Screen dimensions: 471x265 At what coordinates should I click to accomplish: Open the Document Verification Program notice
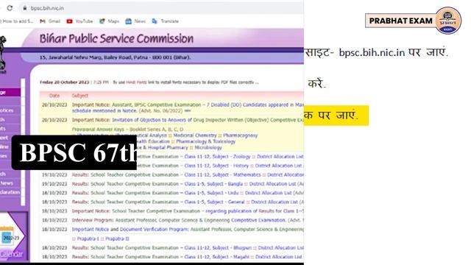pyautogui.click(x=154, y=229)
